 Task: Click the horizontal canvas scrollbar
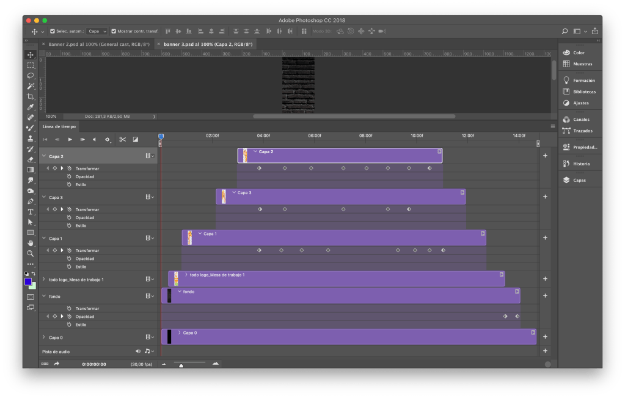coord(354,117)
